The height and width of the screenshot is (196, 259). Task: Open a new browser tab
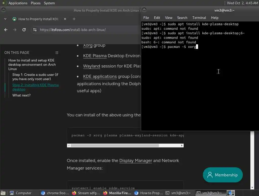pyautogui.click(x=74, y=19)
